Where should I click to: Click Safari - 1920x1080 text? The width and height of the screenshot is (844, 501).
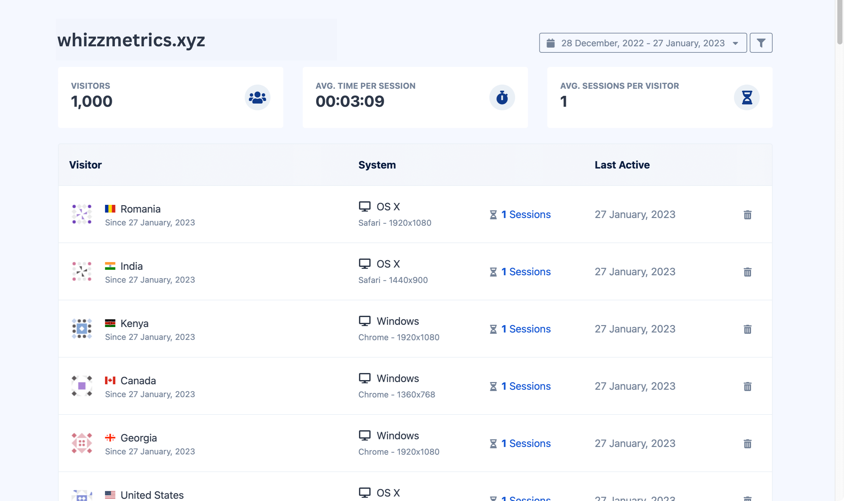tap(395, 223)
